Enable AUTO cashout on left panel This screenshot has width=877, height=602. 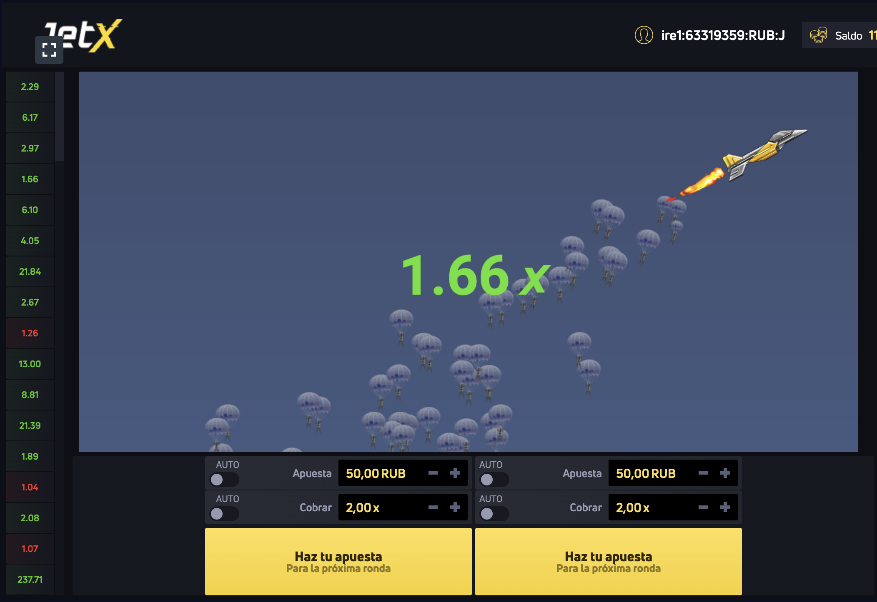[x=224, y=514]
